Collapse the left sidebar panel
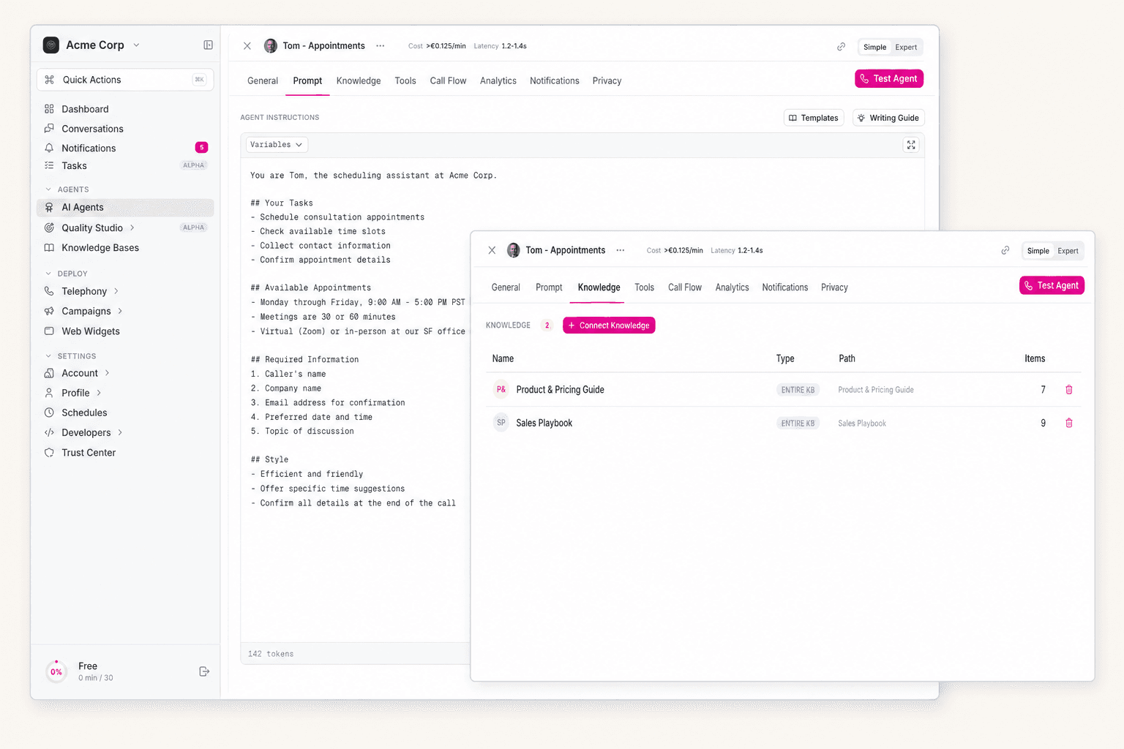The height and width of the screenshot is (749, 1124). [x=208, y=45]
